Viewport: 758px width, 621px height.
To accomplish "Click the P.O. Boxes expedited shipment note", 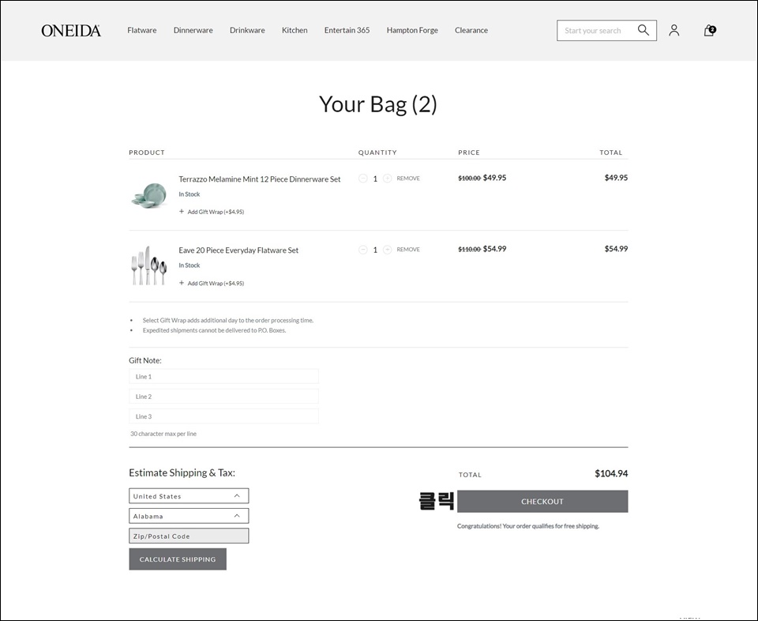I will click(214, 330).
